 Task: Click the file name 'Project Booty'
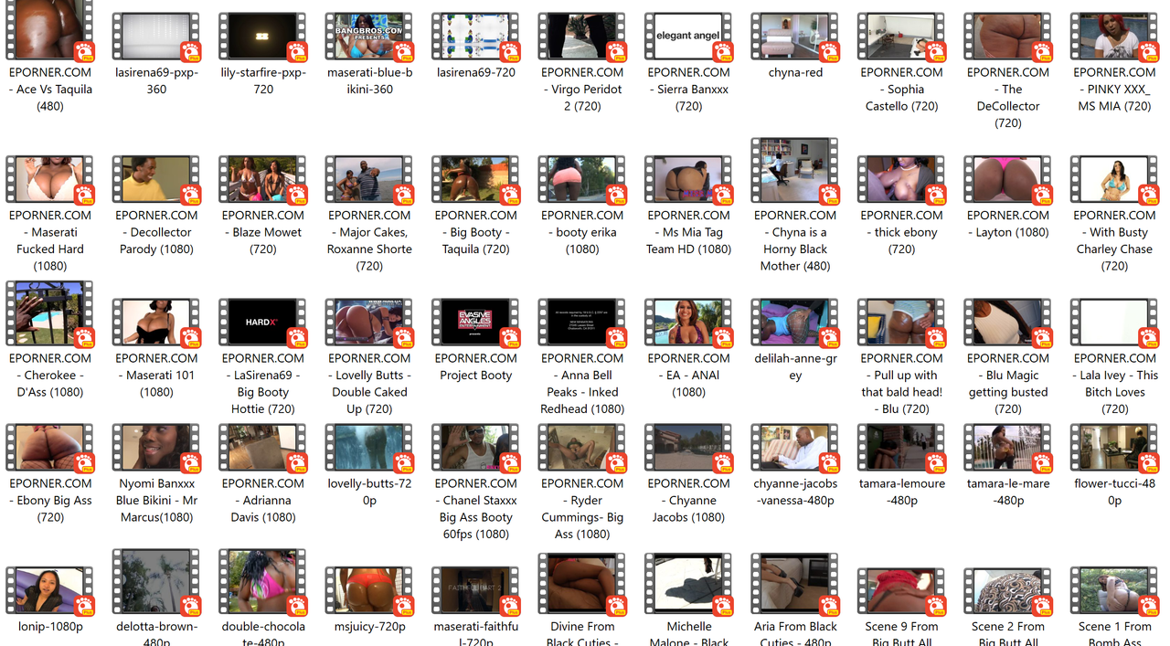pos(475,376)
